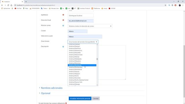The image size is (185, 104).
Task: Click the Ciudad input field
Action: (77, 31)
